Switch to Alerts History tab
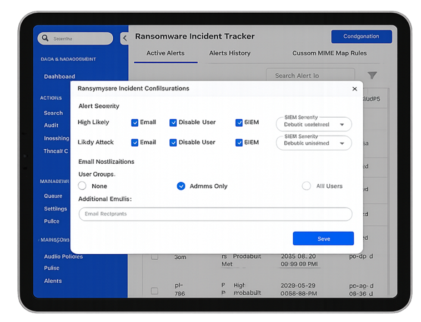 click(x=229, y=53)
